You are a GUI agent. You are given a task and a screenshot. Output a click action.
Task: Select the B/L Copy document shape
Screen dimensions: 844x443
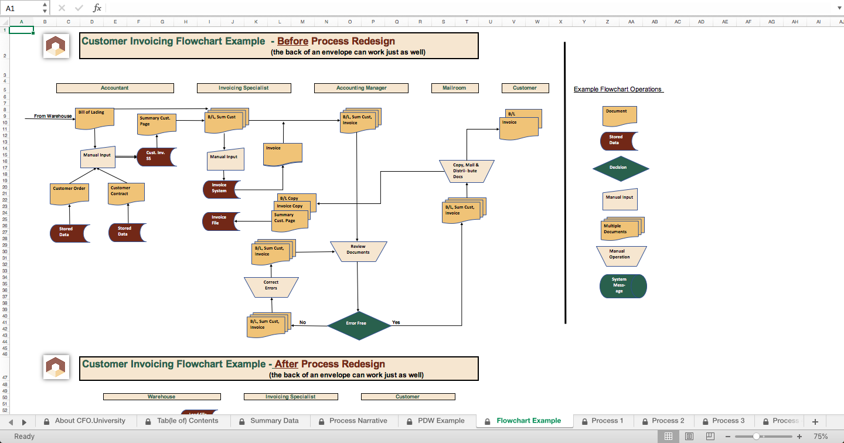point(296,198)
